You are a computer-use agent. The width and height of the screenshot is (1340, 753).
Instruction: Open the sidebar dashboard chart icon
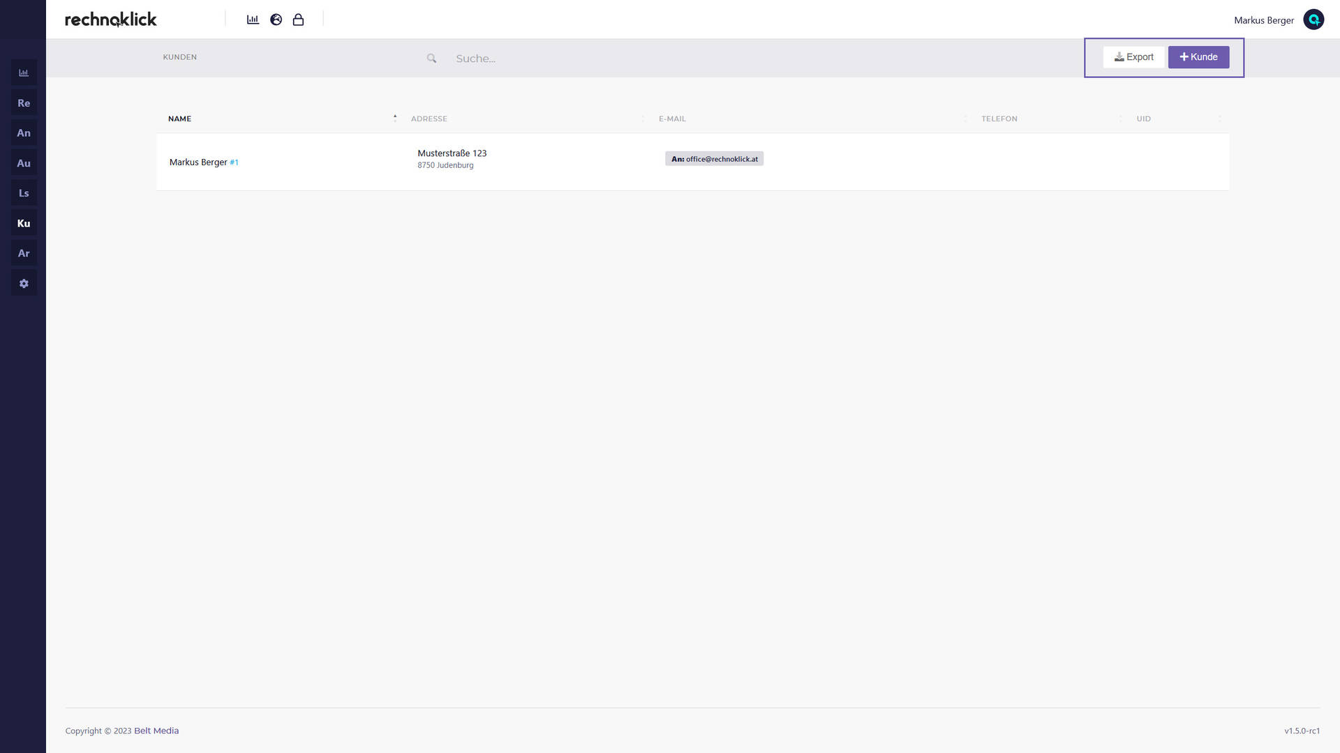coord(24,73)
